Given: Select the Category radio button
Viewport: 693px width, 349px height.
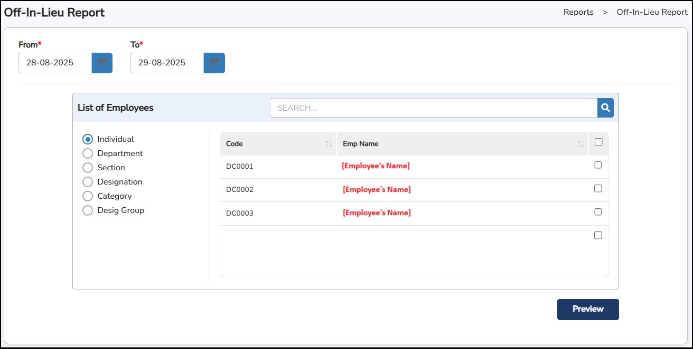Looking at the screenshot, I should (88, 196).
